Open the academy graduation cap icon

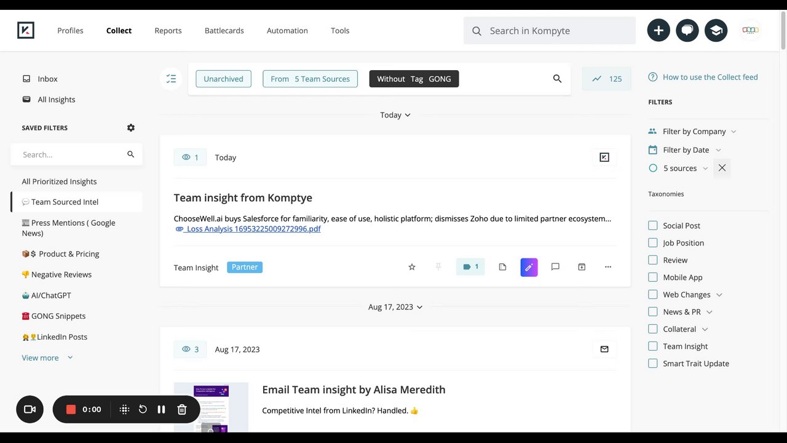tap(716, 30)
